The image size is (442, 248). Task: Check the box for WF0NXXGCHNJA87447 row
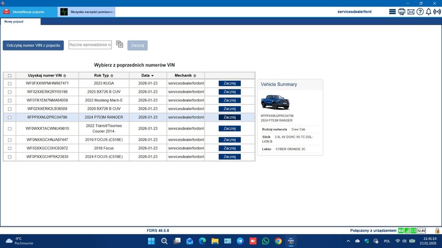(x=10, y=140)
